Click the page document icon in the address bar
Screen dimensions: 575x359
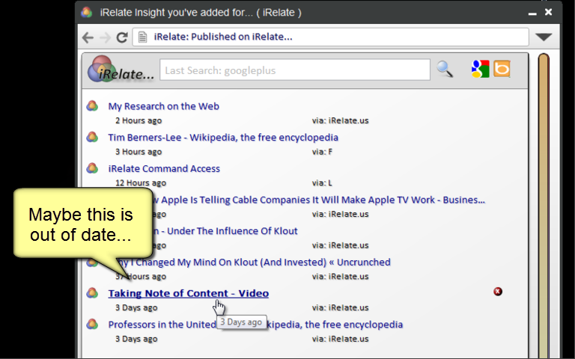coord(143,37)
